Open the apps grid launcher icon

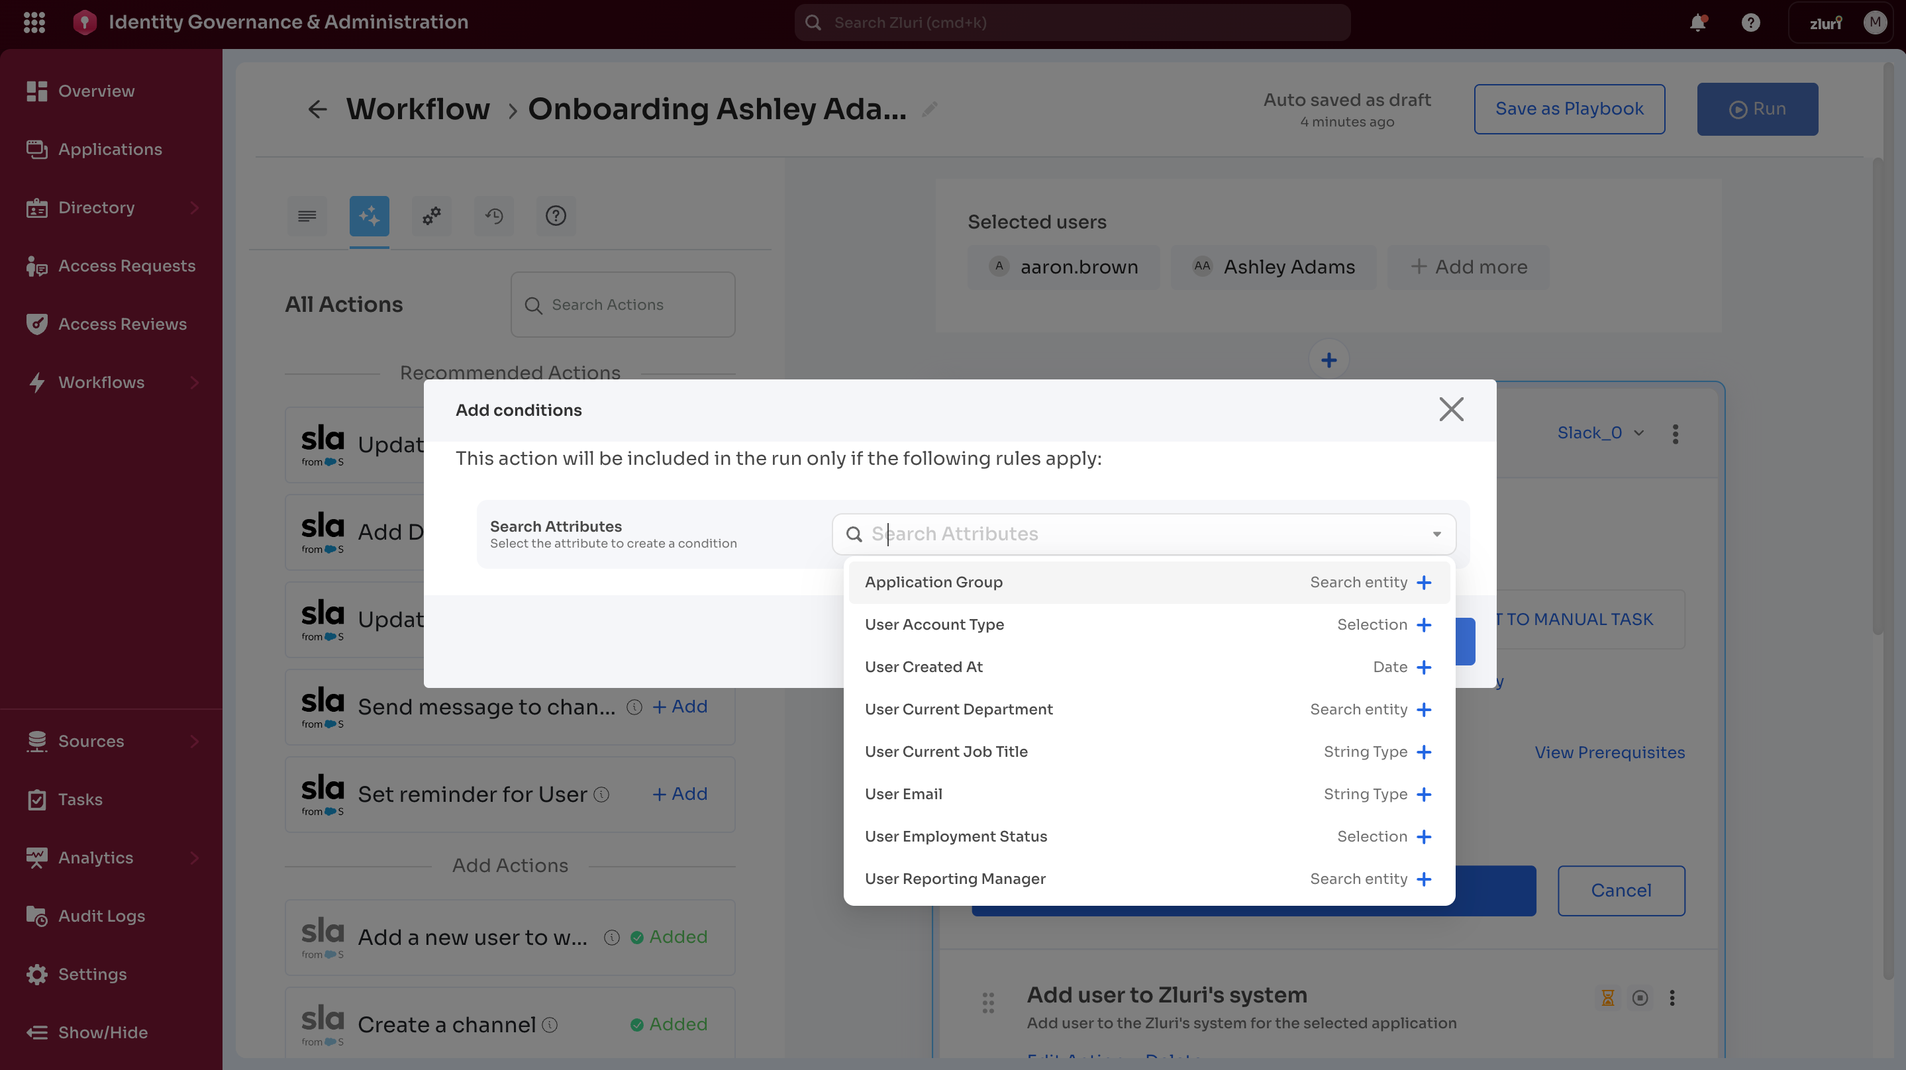34,23
